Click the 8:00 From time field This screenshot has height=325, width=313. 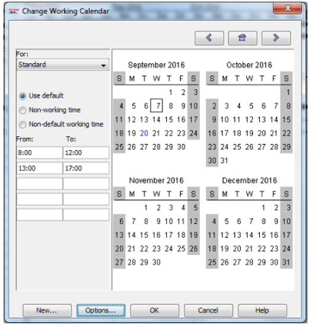click(39, 152)
